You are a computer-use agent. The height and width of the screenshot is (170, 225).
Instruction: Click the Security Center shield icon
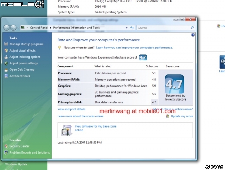click(6, 146)
